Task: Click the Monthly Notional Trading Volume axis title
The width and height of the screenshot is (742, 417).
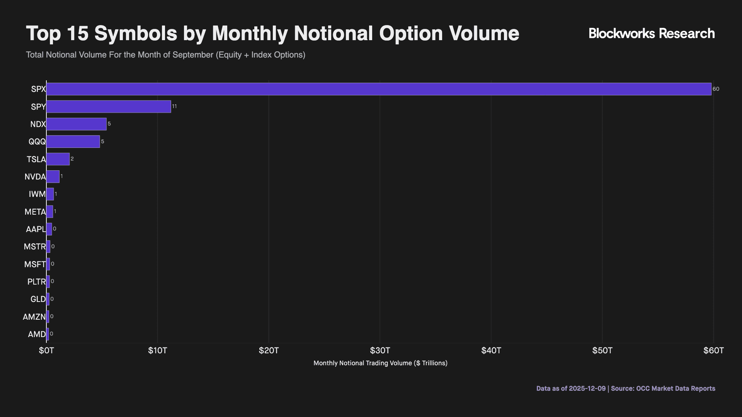Action: coord(380,363)
